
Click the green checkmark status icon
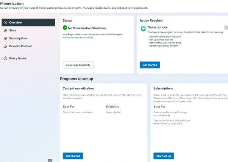(x=65, y=28)
